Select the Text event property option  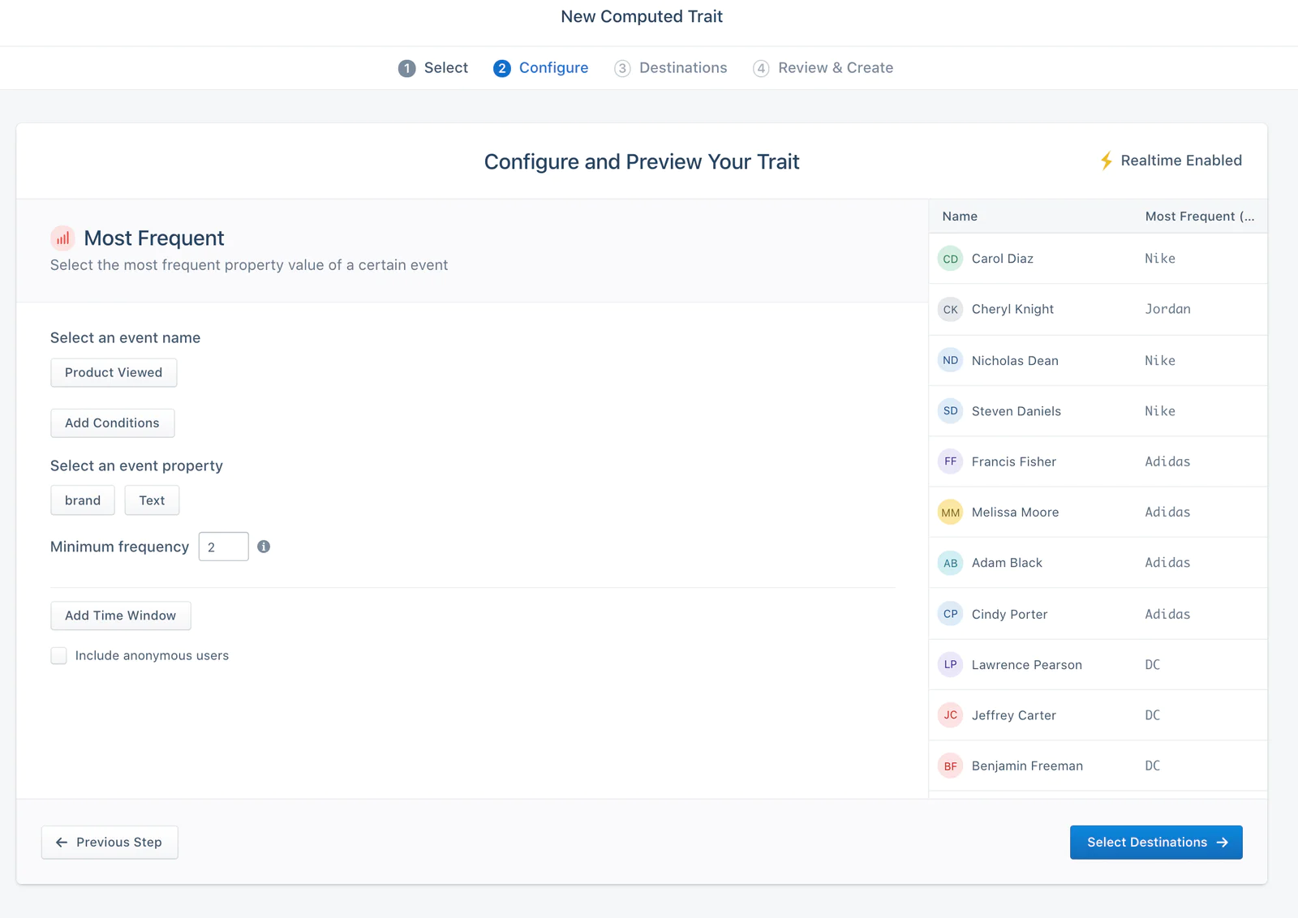pyautogui.click(x=152, y=500)
